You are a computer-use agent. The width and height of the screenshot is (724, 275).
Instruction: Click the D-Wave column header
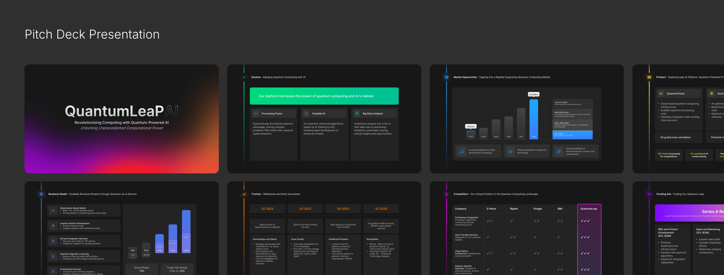point(491,209)
